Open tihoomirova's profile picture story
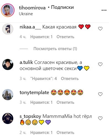The image size is (109, 137). point(8,10)
